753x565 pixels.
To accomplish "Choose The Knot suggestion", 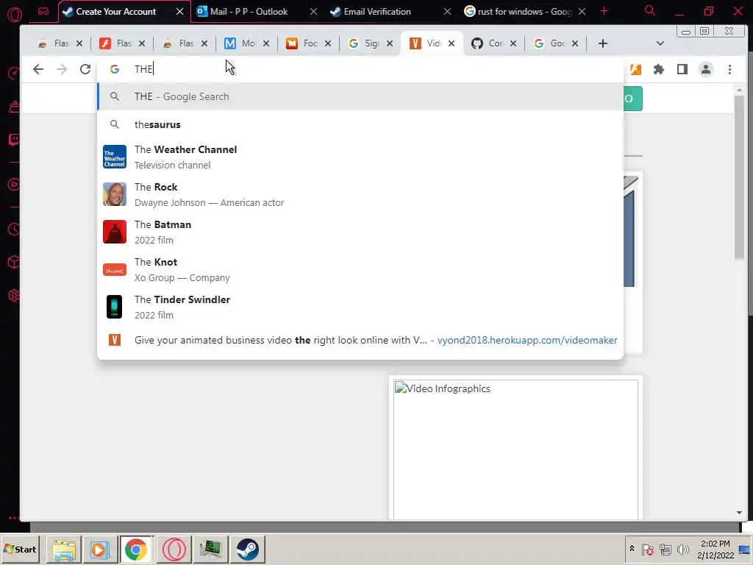I will click(x=360, y=269).
